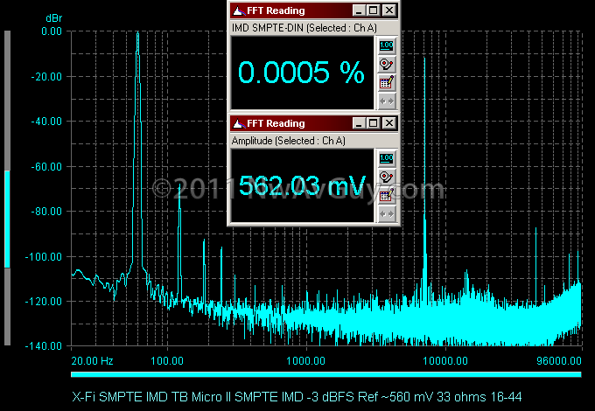Maximize the IMD SMPTE-DIN FFT Reading window
595x411 pixels.
(x=374, y=10)
